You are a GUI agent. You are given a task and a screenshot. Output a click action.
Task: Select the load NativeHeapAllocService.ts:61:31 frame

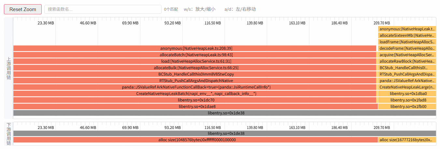click(x=195, y=61)
